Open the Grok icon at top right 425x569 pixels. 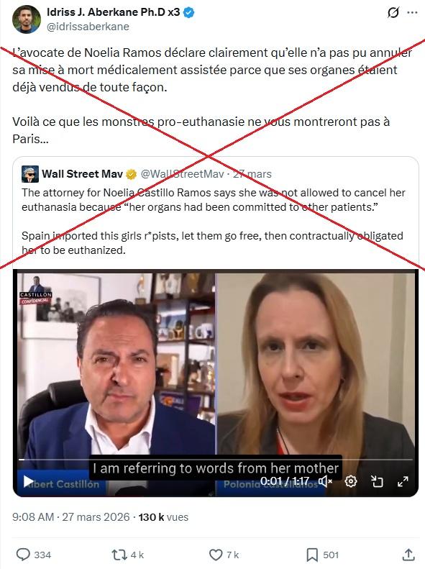pyautogui.click(x=393, y=13)
